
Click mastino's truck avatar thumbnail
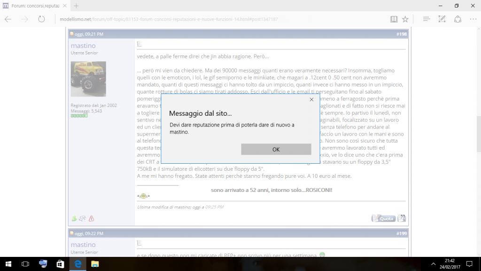88,79
